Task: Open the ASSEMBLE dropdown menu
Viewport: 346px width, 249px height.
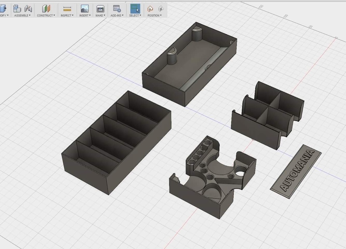Action: pos(22,16)
